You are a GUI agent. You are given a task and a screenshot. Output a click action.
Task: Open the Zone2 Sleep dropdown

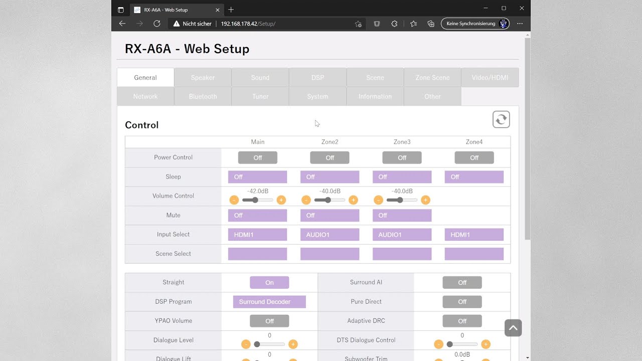click(330, 176)
